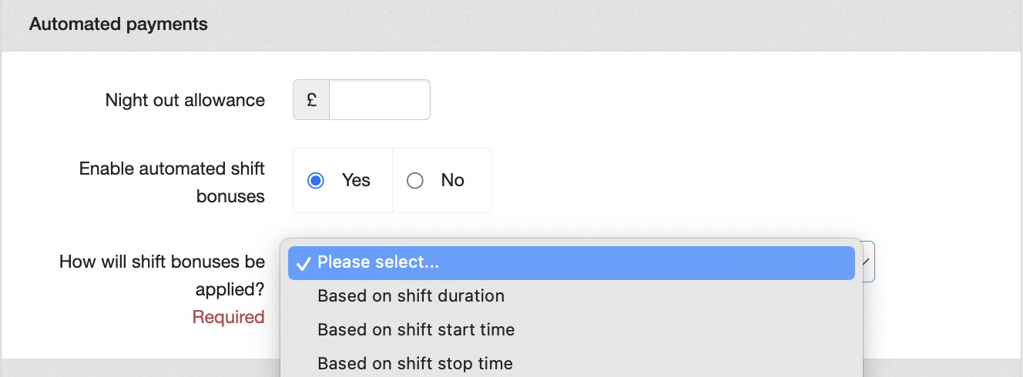Click the pound sign currency prefix
The image size is (1023, 377).
tap(311, 100)
